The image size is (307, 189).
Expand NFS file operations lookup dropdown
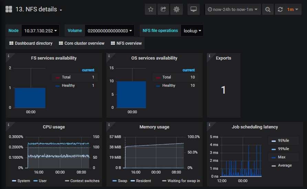192,31
